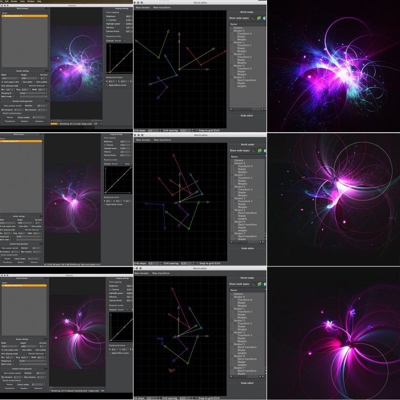This screenshot has height=400, width=400.
Task: Open the Edit menu
Action: pos(6,2)
